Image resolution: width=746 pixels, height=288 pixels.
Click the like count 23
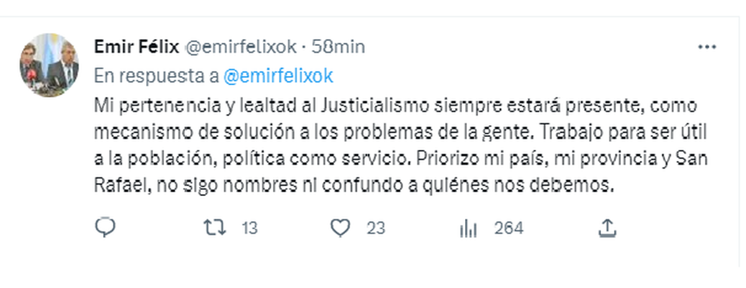tap(375, 229)
